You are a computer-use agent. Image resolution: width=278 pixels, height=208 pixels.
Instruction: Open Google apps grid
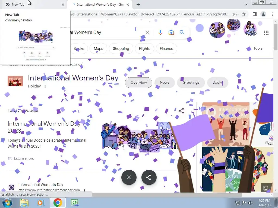tap(266, 33)
